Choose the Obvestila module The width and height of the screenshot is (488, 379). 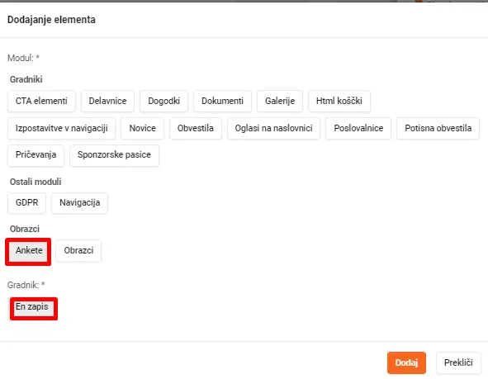coord(196,128)
